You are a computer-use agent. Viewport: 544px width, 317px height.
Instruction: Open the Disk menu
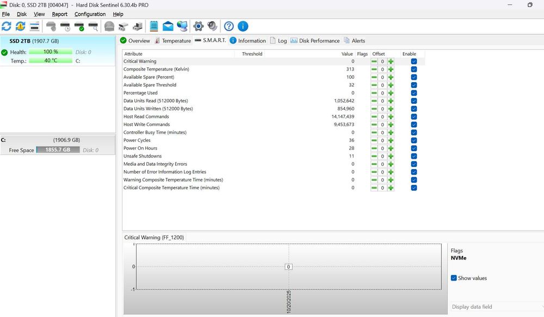pyautogui.click(x=22, y=14)
